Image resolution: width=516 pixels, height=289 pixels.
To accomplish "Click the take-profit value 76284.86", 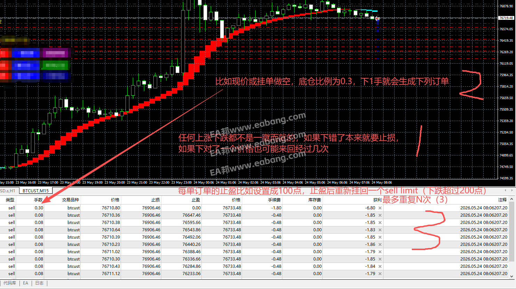I will pyautogui.click(x=192, y=266).
